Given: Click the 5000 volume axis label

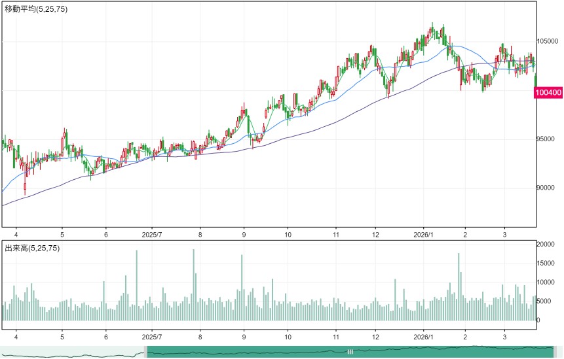Looking at the screenshot, I should click(x=544, y=301).
